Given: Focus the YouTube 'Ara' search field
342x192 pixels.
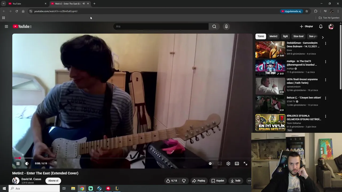Looking at the screenshot, I should click(x=161, y=26).
